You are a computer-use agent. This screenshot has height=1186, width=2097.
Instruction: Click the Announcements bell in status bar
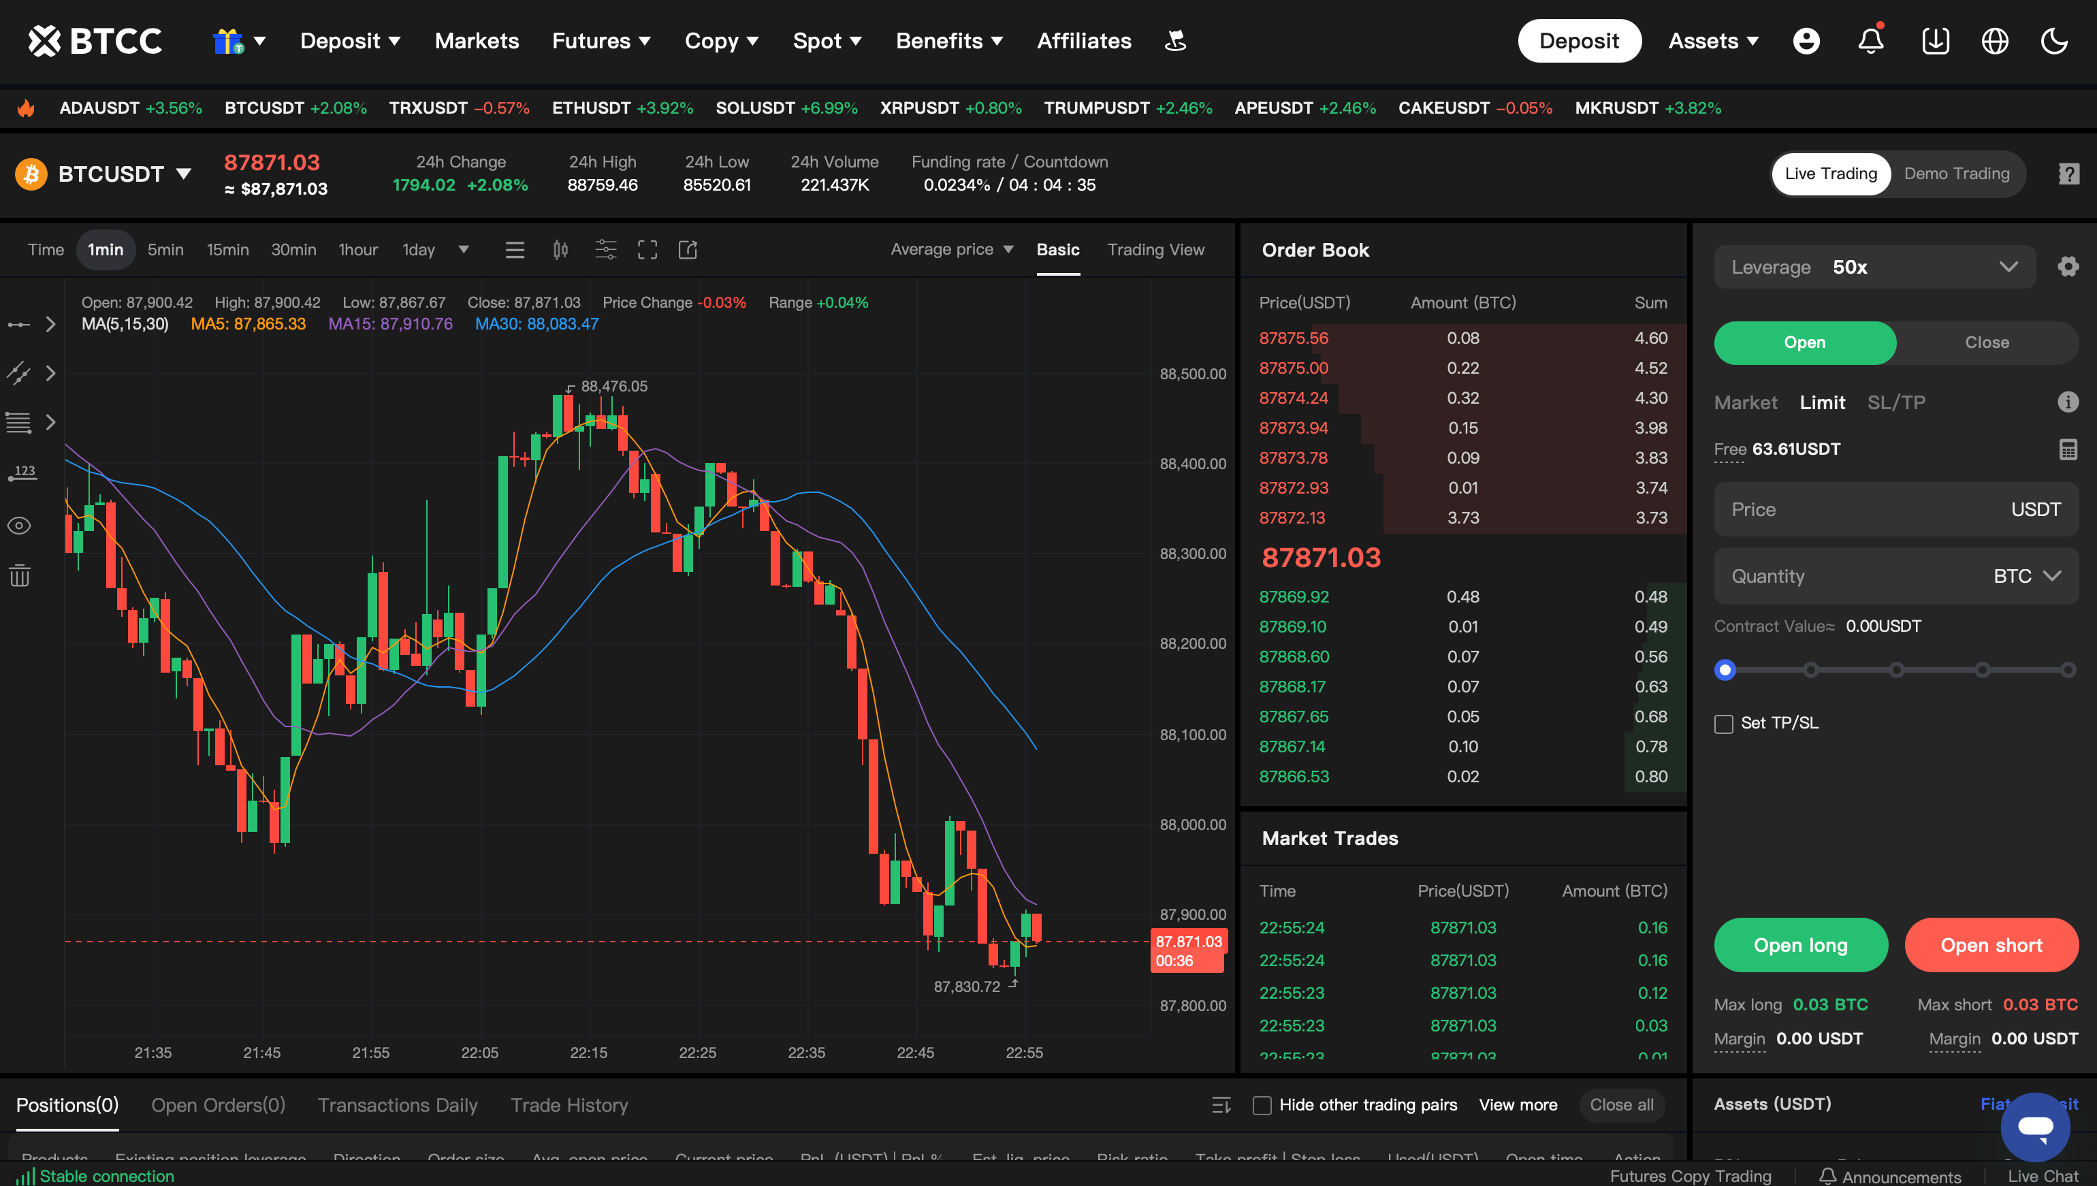click(x=1827, y=1176)
